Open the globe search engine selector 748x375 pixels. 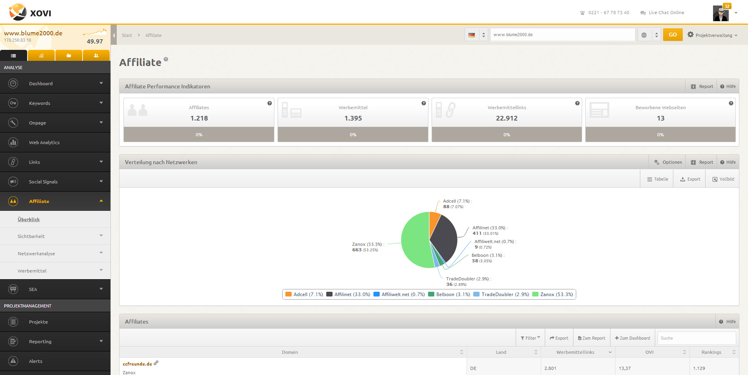coord(649,35)
